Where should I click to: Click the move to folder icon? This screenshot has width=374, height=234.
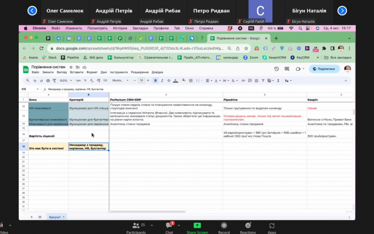pyautogui.click(x=78, y=67)
